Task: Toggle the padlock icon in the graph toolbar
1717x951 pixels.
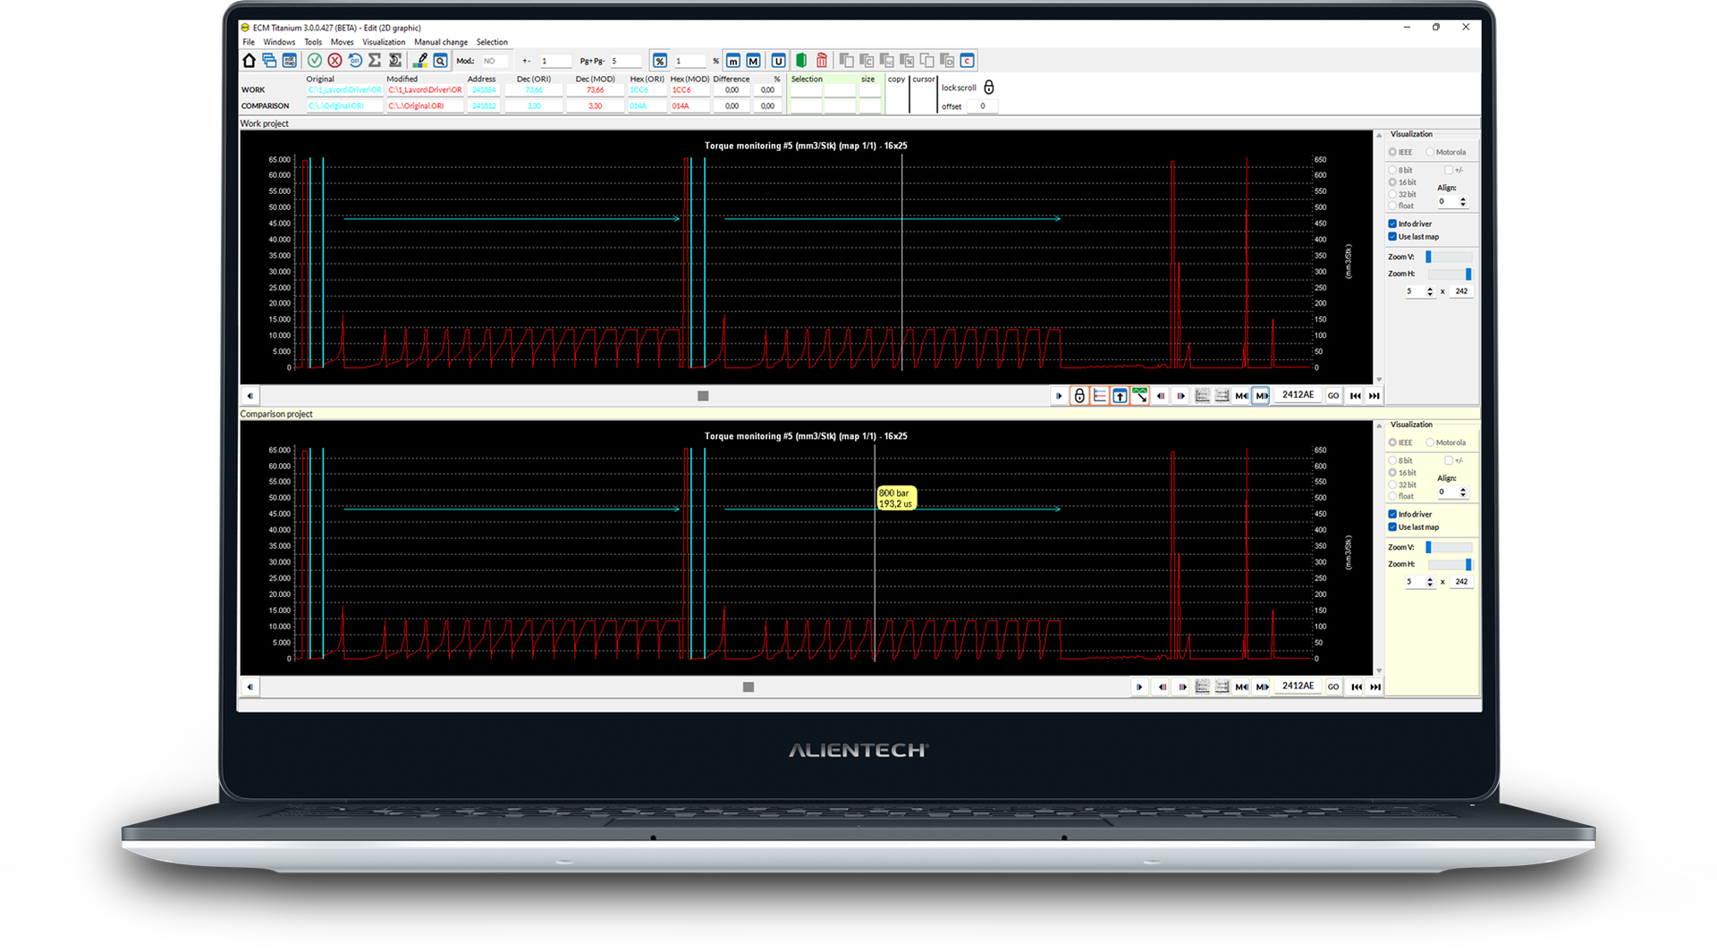Action: coord(1080,395)
